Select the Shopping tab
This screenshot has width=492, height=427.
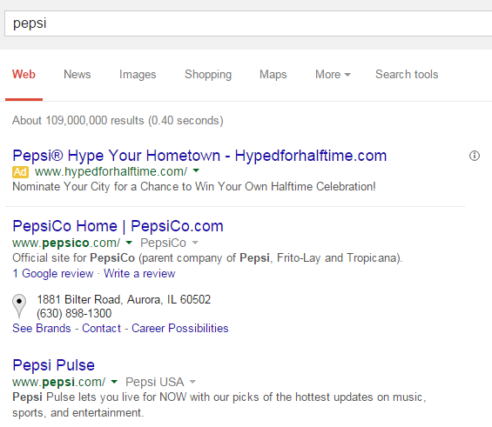(208, 75)
